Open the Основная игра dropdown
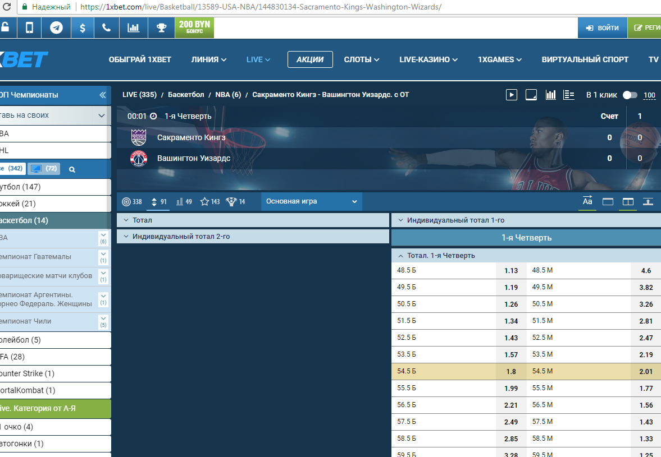 point(311,201)
